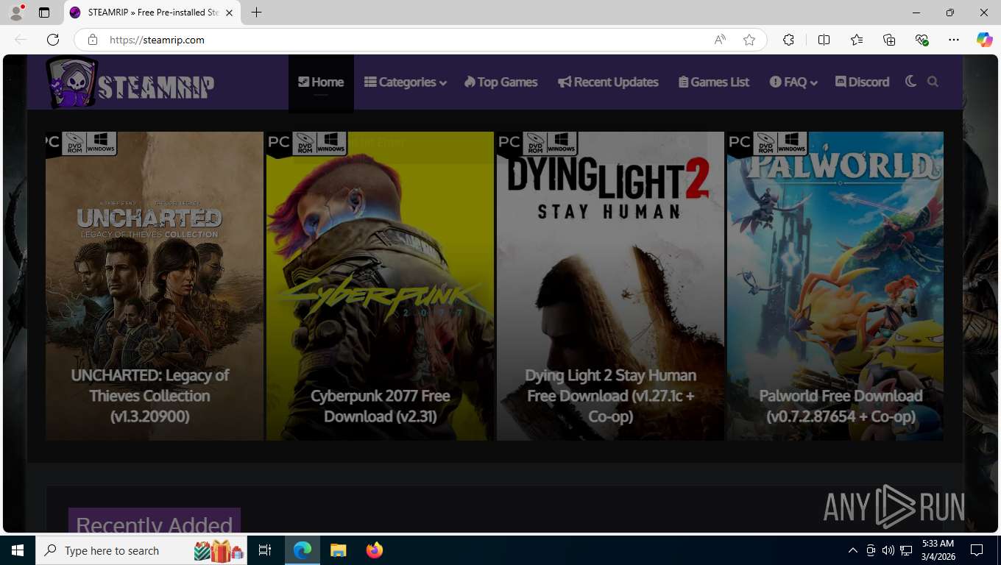Open the Discord link in navigation
1001x565 pixels.
pyautogui.click(x=863, y=82)
